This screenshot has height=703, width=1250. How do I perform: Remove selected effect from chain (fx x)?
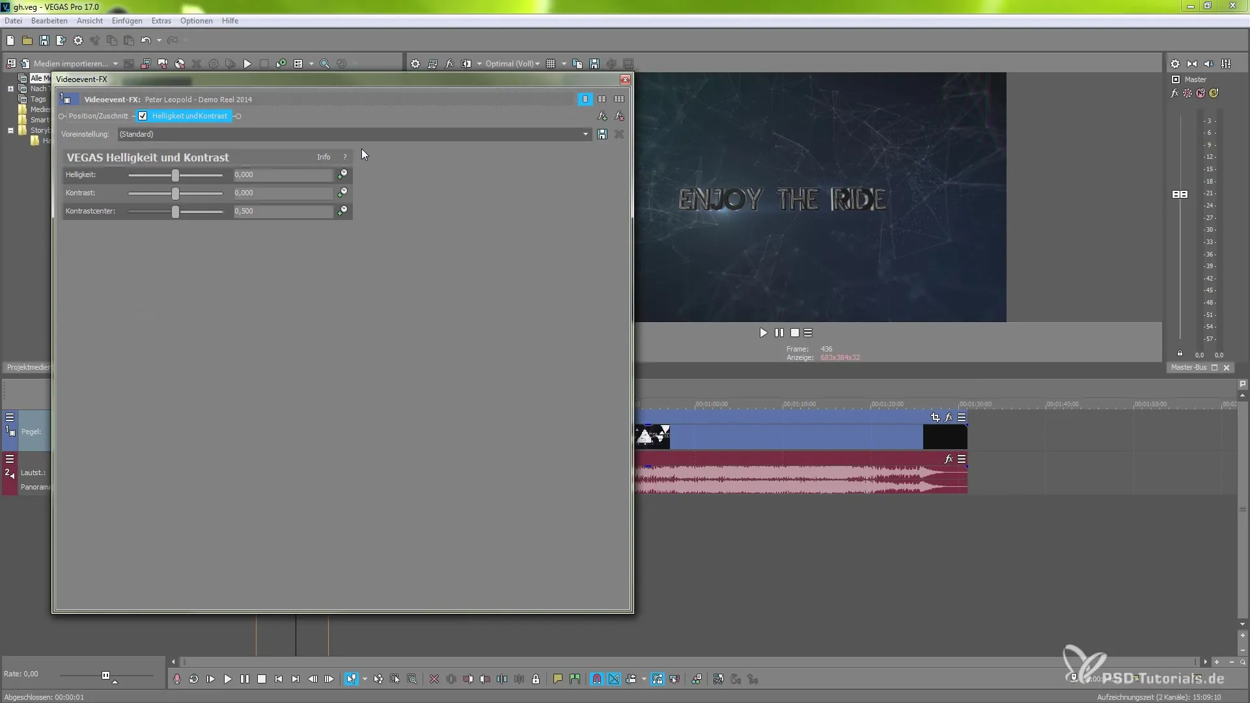coord(619,116)
